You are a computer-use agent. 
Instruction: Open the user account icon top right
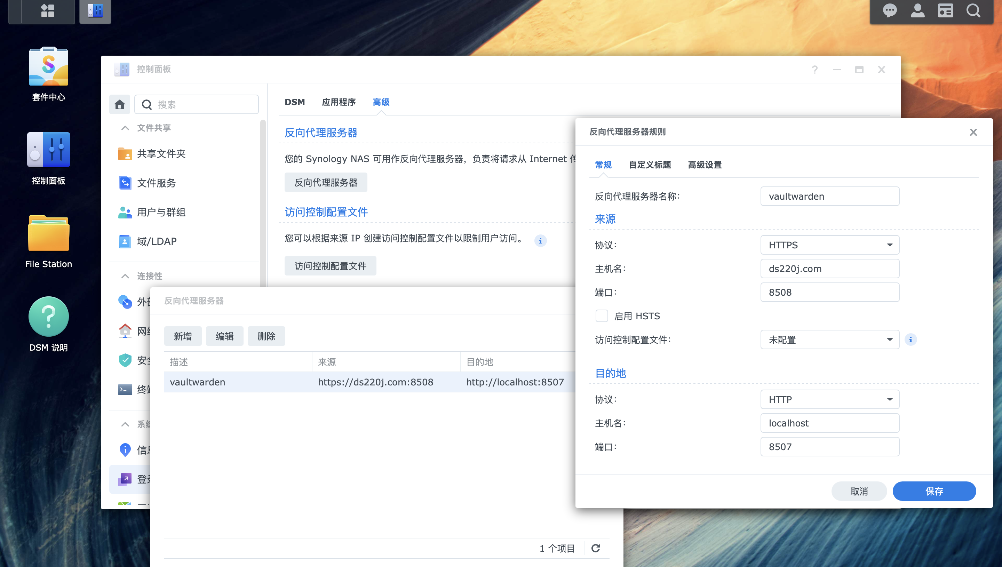tap(918, 11)
